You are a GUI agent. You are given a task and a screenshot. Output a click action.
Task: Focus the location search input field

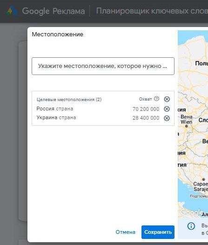(103, 66)
